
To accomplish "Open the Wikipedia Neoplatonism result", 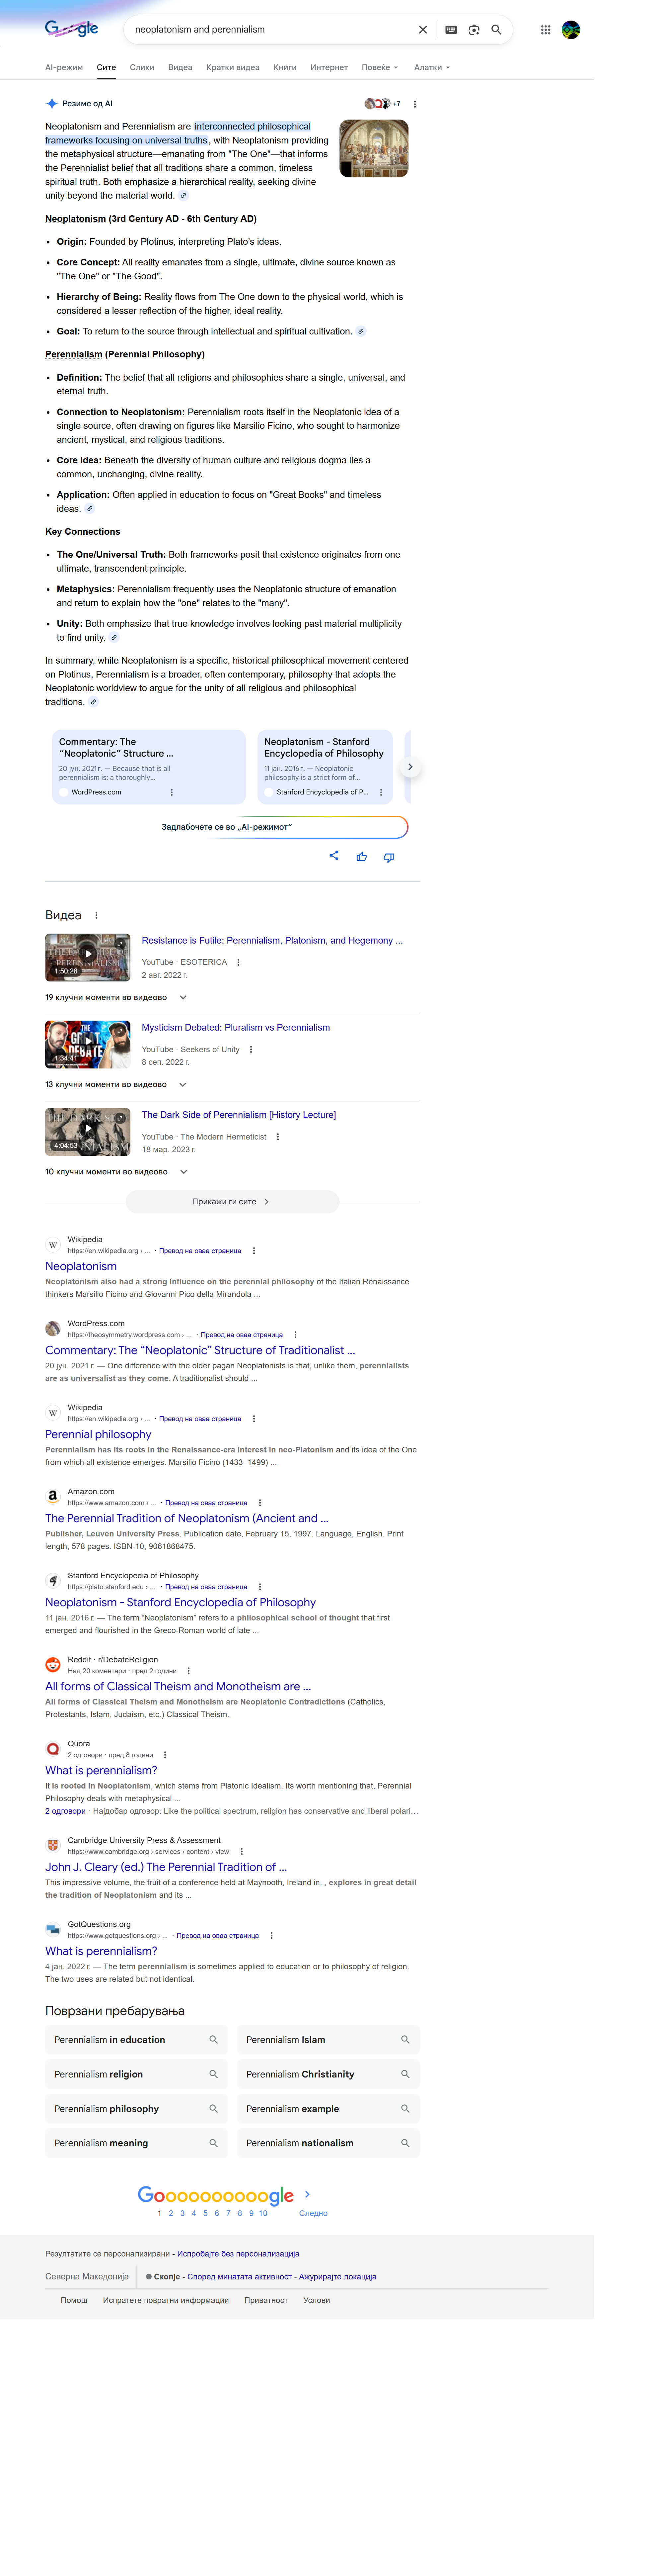I will (81, 1266).
